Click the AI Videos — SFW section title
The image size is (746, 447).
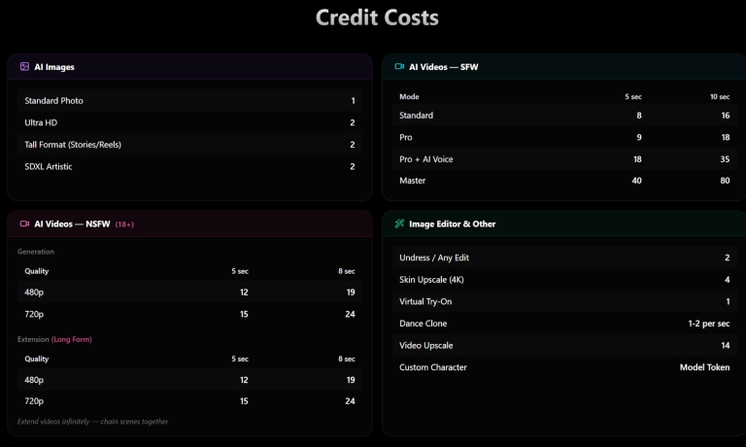443,67
